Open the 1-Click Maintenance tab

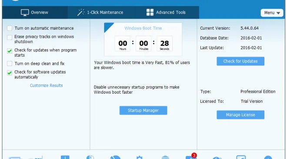pos(100,13)
